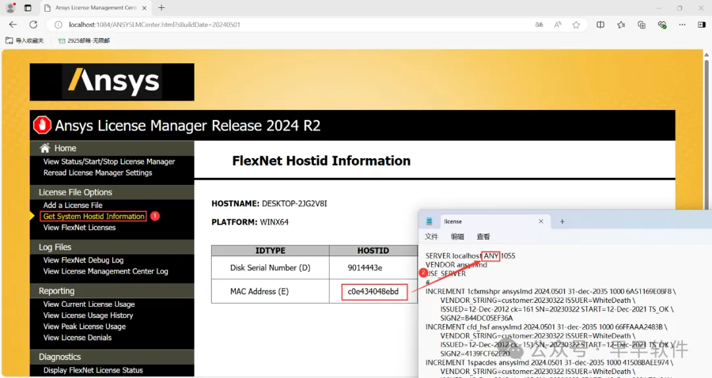This screenshot has width=712, height=378.
Task: Close the license tab in Notepad
Action: tap(541, 221)
